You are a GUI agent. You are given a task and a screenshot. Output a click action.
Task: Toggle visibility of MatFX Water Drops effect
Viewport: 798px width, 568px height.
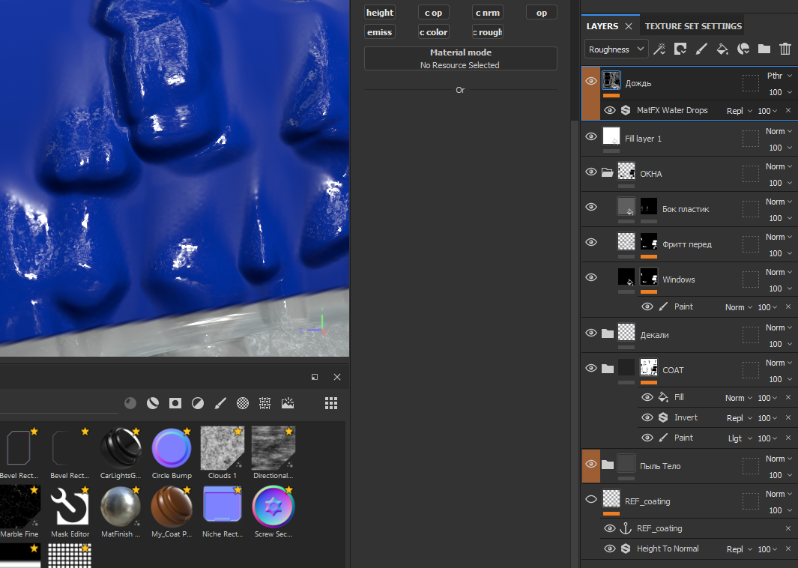610,110
